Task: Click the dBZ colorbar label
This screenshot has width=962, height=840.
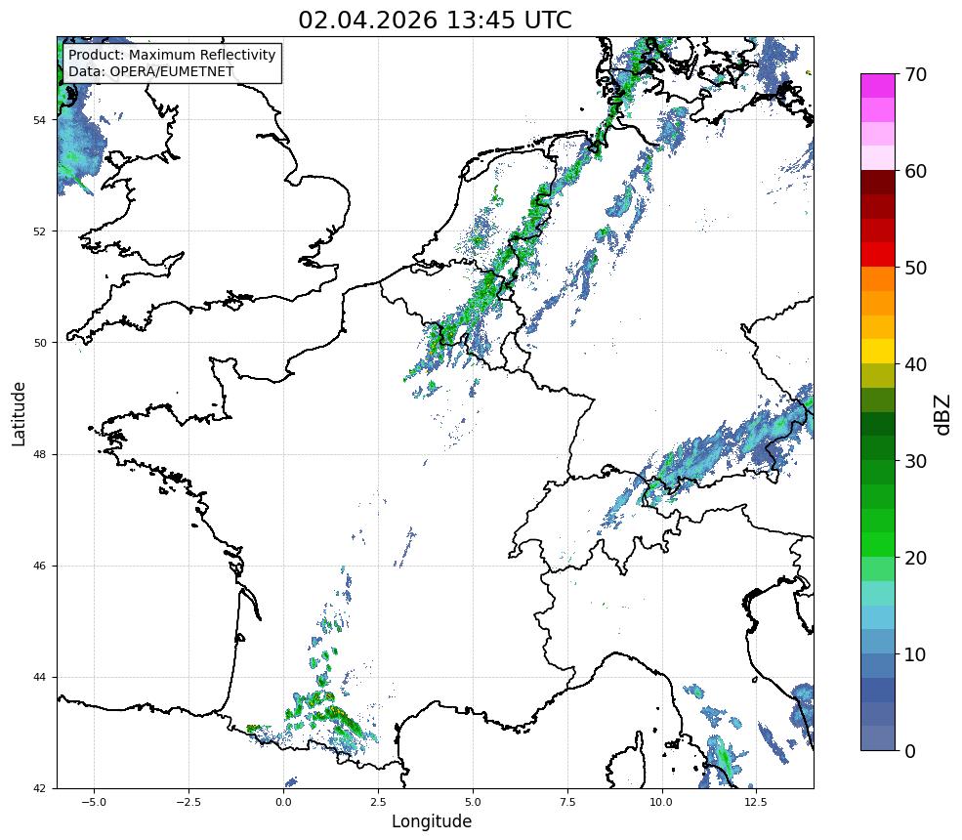Action: [943, 415]
